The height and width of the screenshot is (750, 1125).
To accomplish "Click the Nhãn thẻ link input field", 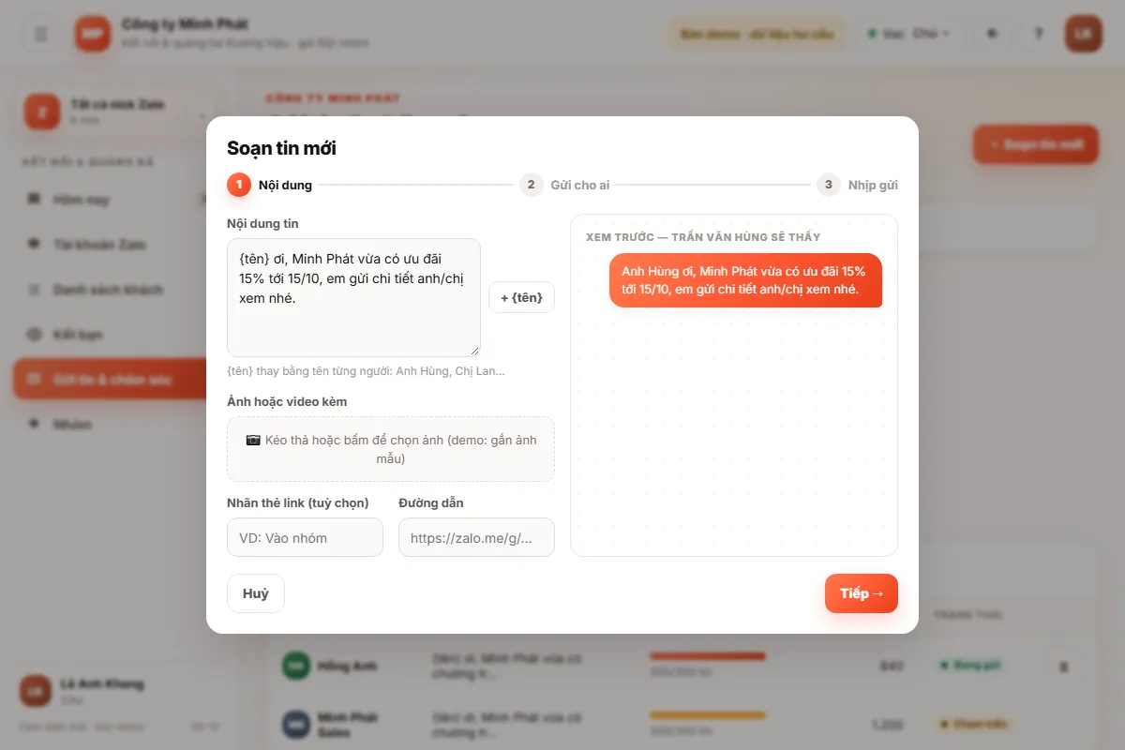I will 305,537.
